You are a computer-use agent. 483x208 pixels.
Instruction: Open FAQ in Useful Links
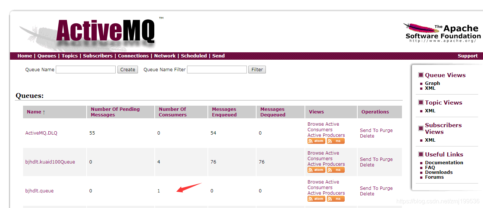pos(430,168)
